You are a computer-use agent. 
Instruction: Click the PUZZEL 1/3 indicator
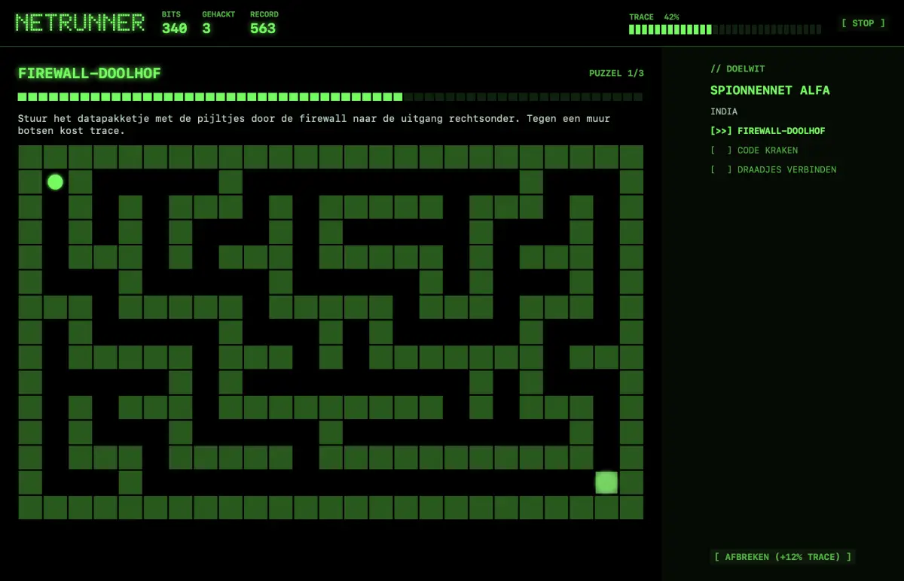click(x=616, y=74)
